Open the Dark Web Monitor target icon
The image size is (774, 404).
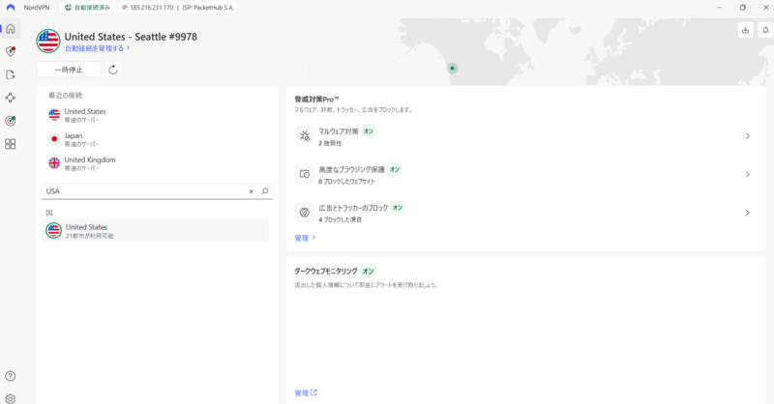coord(11,121)
